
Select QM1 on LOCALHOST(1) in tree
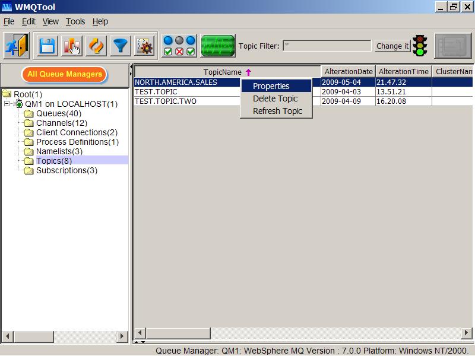tap(71, 104)
